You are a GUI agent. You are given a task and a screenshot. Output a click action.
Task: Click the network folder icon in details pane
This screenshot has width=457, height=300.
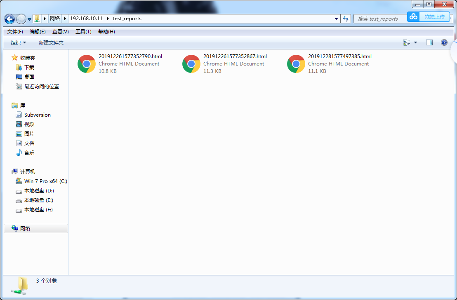pyautogui.click(x=20, y=286)
